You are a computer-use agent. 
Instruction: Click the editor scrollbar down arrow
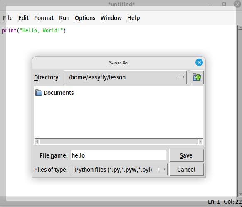[x=240, y=194]
